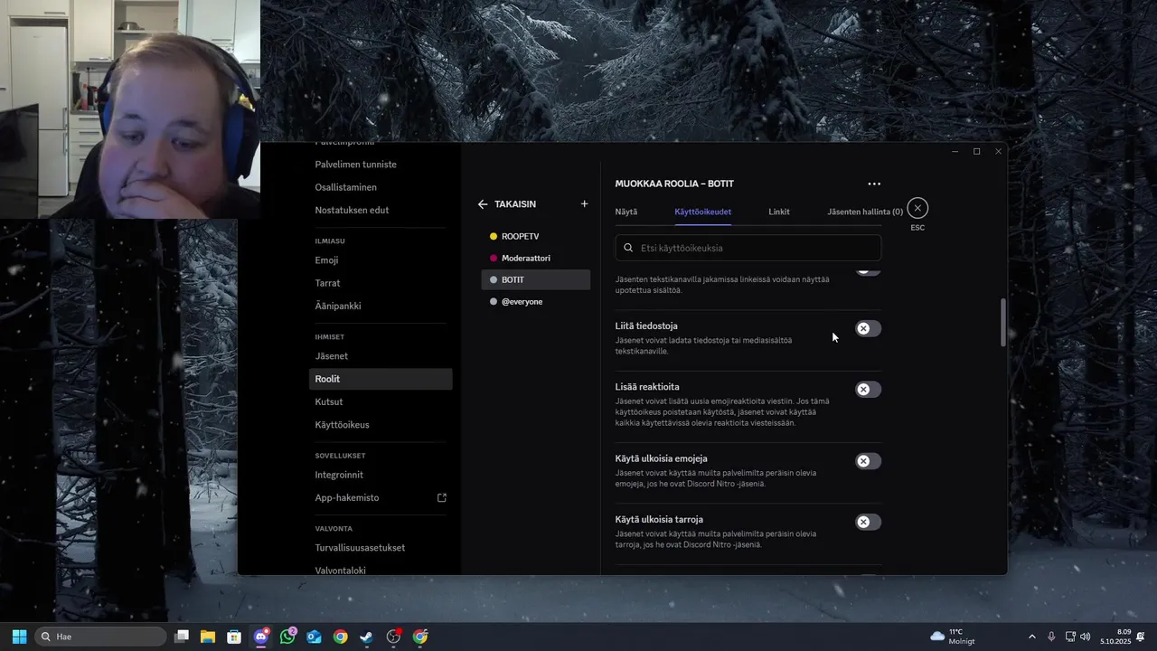The height and width of the screenshot is (651, 1157).
Task: Select the BOTIT role
Action: (535, 279)
